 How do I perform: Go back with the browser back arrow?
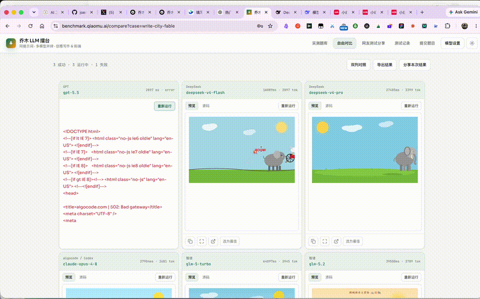7,26
